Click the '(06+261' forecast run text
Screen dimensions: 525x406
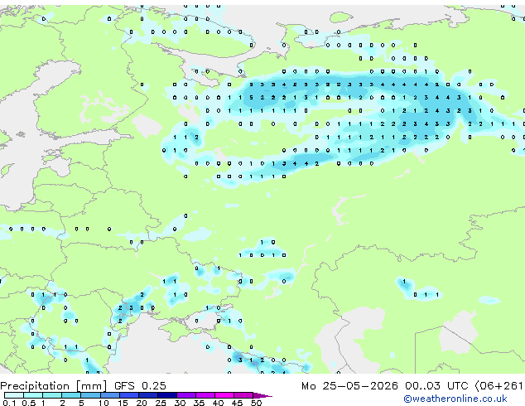(x=499, y=386)
